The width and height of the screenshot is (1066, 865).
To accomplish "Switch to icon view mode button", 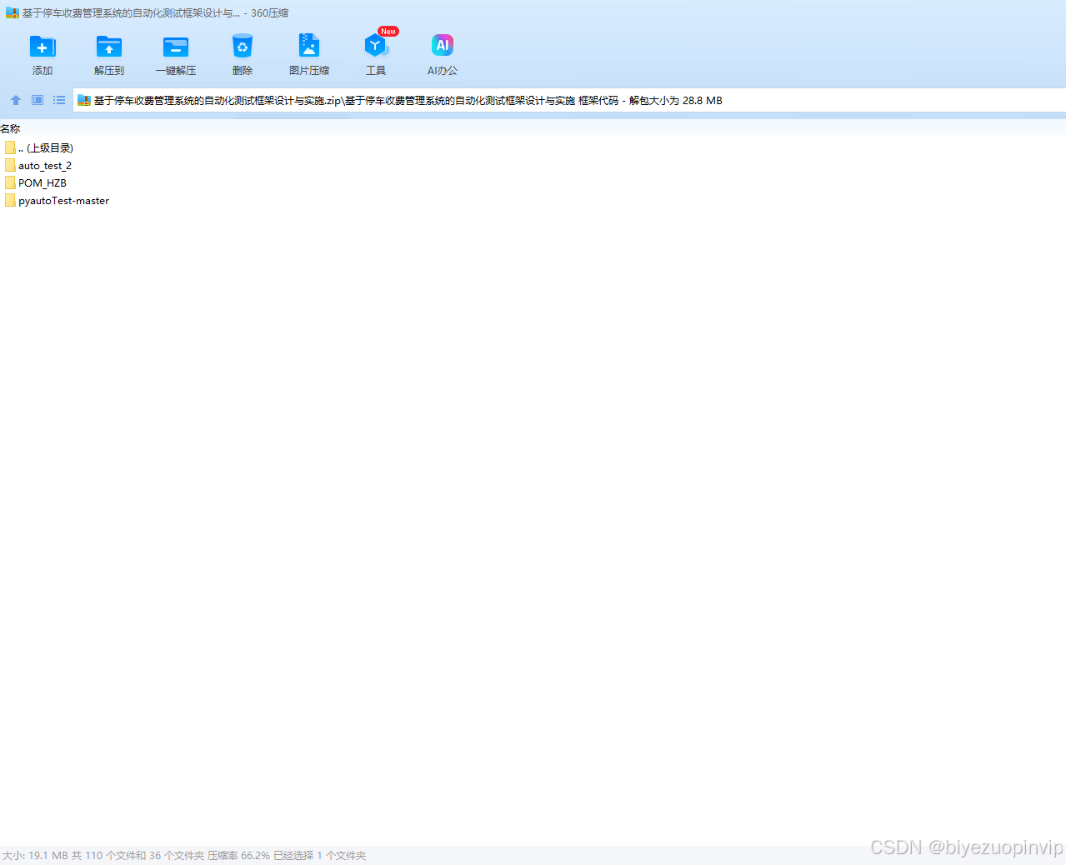I will coord(38,100).
